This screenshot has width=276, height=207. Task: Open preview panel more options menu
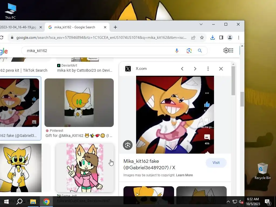click(208, 69)
